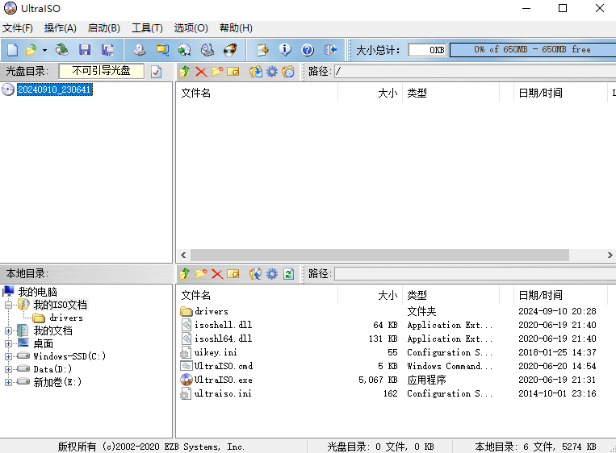Expand the 桌面 tree node

(x=8, y=343)
